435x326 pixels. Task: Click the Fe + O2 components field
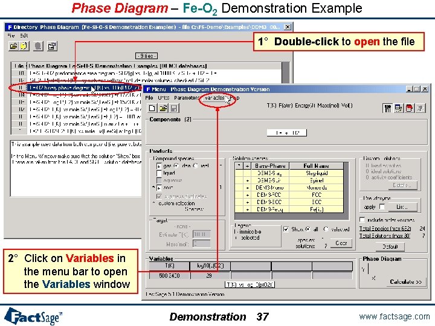pyautogui.click(x=287, y=132)
